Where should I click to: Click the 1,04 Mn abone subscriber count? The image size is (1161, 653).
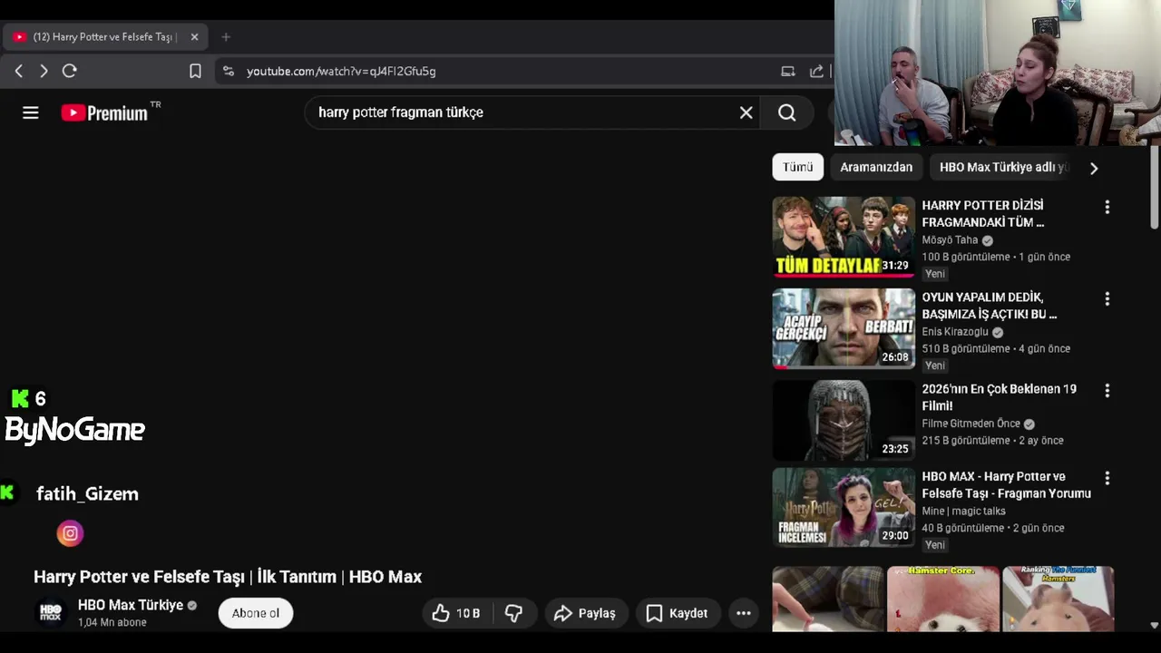point(112,622)
